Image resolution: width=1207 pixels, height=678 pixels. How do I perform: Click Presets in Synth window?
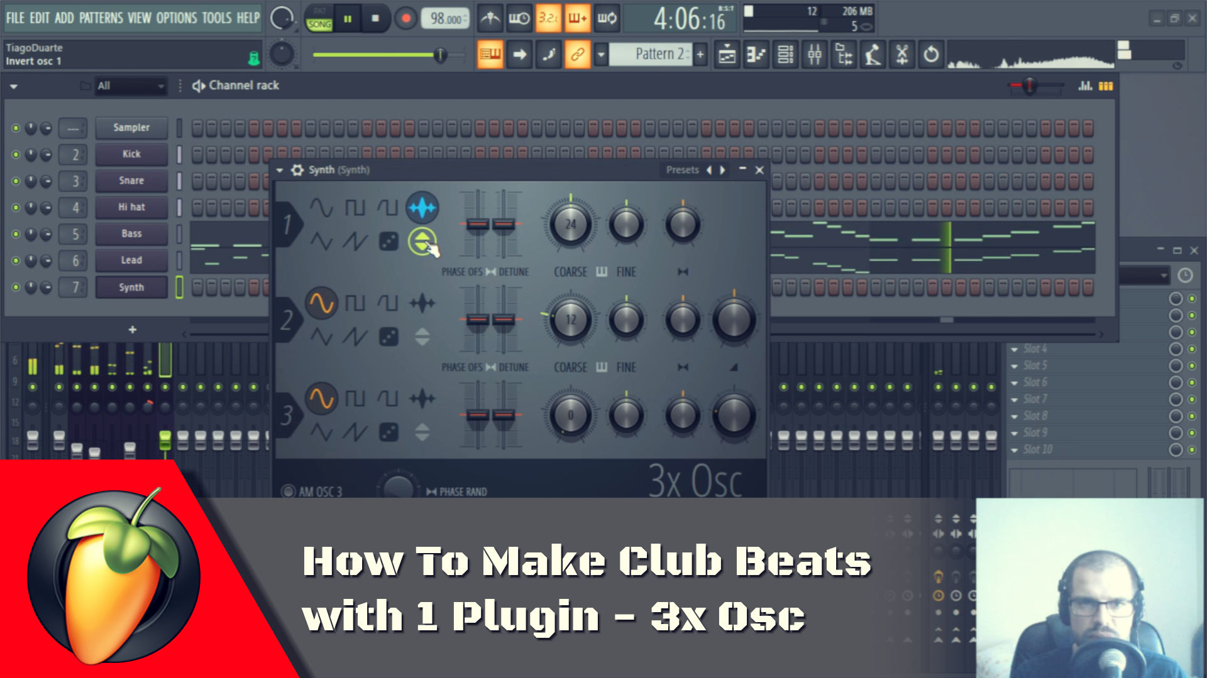[682, 170]
